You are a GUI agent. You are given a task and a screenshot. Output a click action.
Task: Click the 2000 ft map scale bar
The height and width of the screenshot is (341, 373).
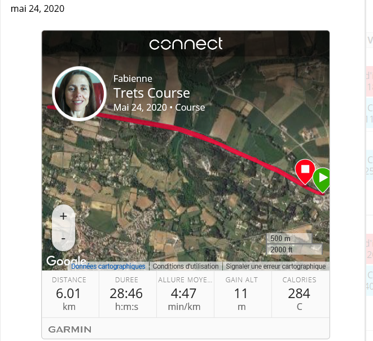pos(295,250)
